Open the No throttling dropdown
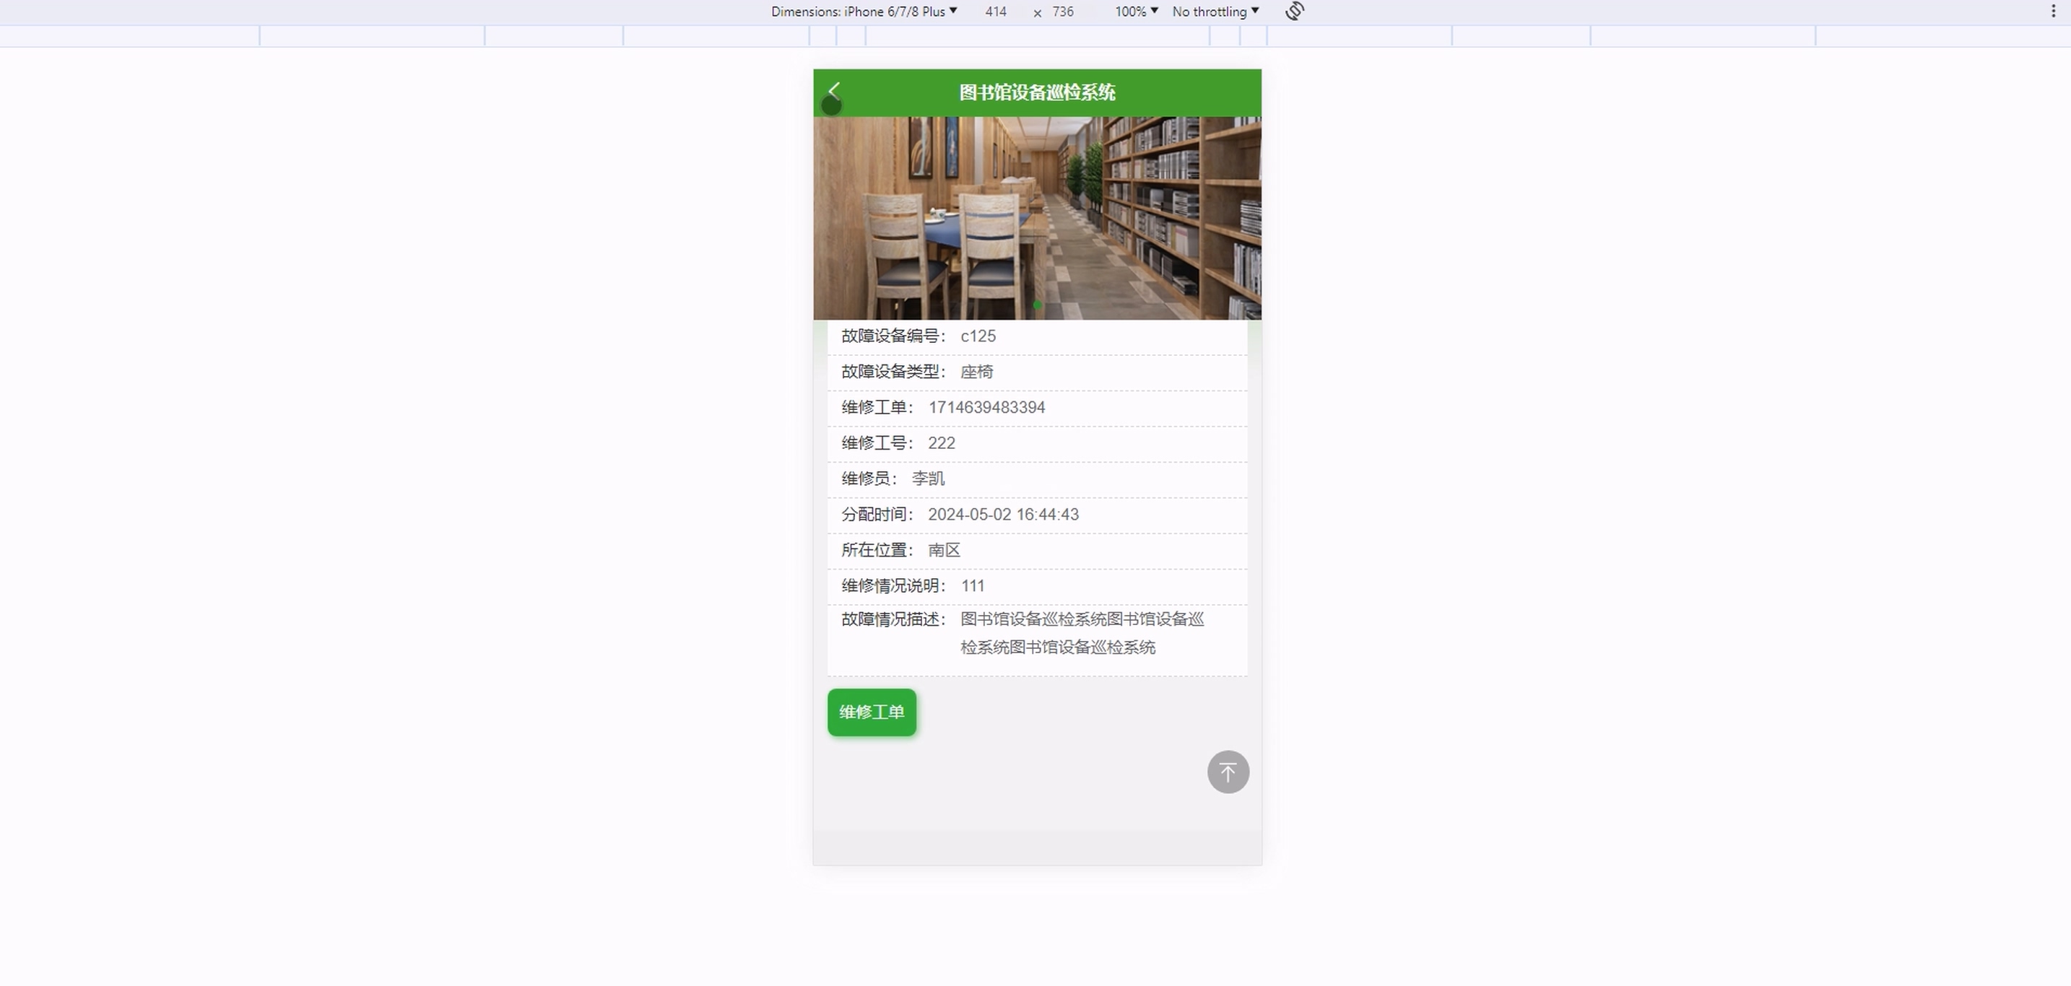The image size is (2071, 986). 1215,12
